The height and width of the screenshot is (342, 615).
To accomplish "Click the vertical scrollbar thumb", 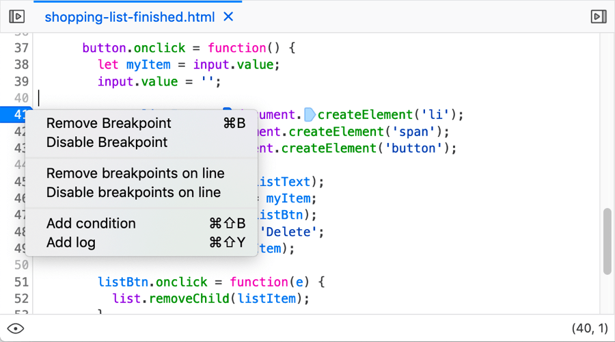I will [607, 241].
